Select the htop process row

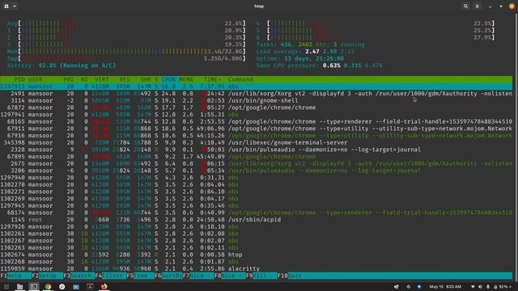coord(256,255)
